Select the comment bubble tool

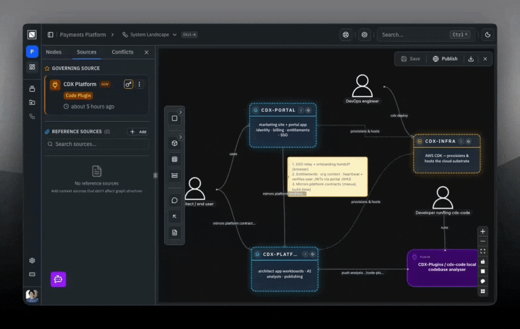pos(175,200)
